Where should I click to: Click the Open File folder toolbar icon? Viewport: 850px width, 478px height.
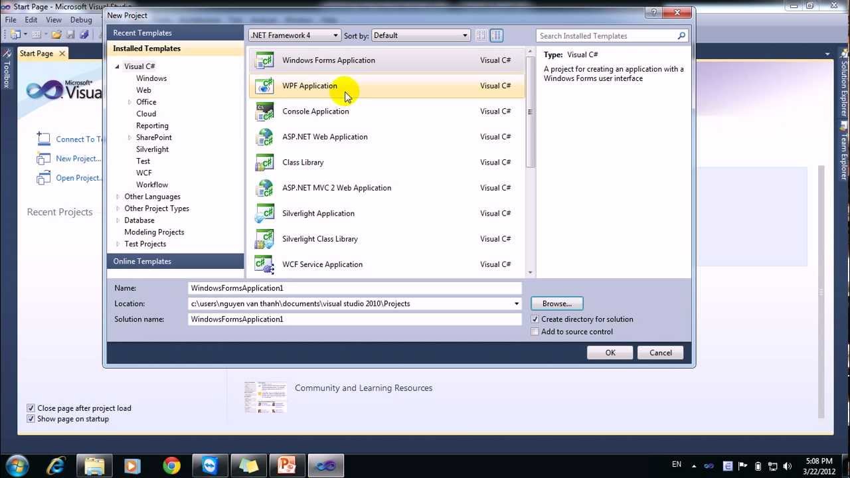[56, 35]
